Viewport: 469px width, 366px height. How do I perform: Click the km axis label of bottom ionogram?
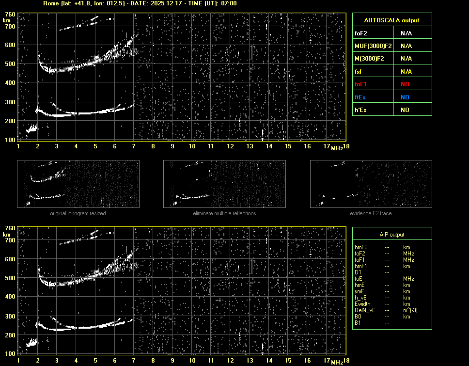coord(7,234)
